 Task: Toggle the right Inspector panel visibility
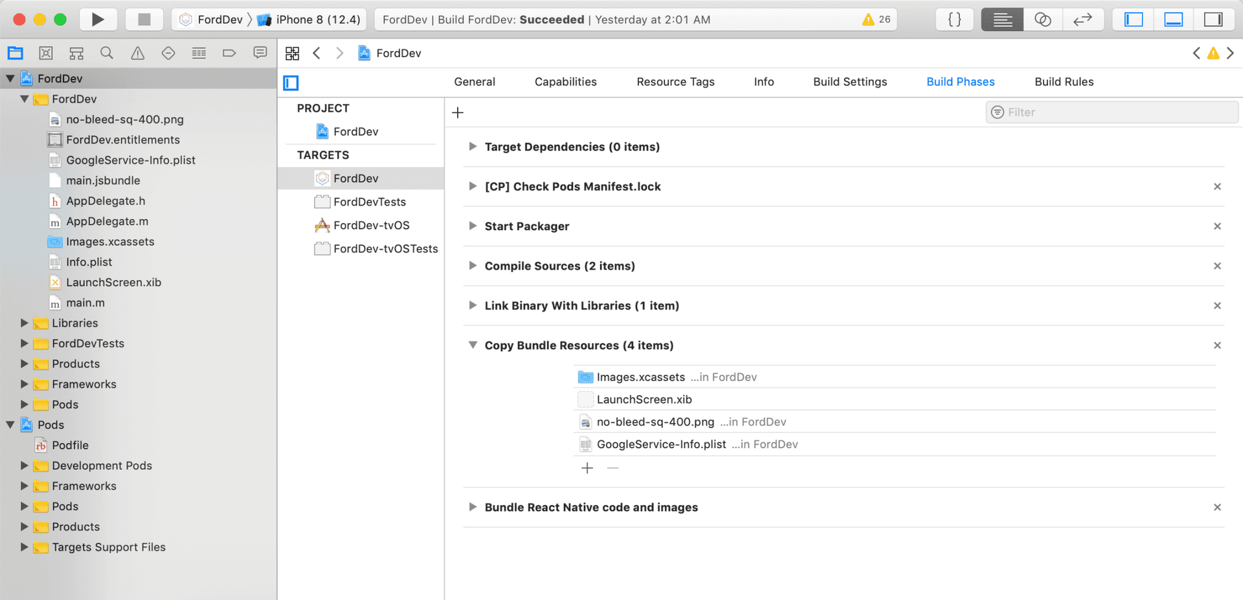(x=1213, y=19)
